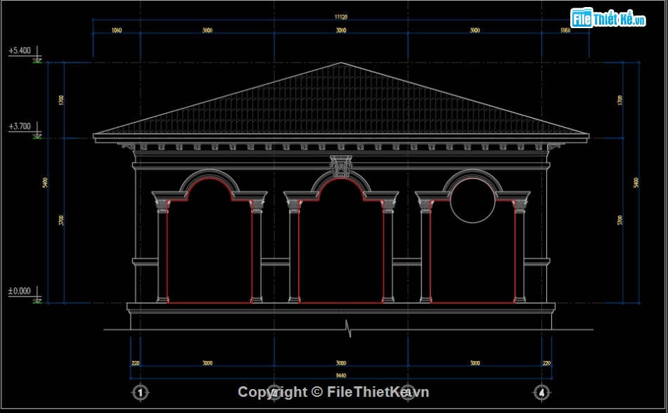This screenshot has width=668, height=413.
Task: Select the elevation marker triangle at +3.700
Action: pos(37,136)
